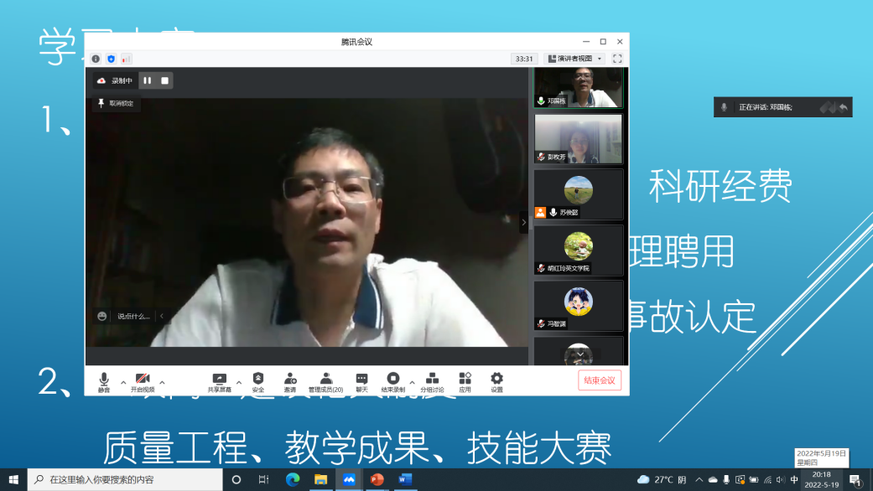Click the 说点什么 chat input

coord(133,316)
